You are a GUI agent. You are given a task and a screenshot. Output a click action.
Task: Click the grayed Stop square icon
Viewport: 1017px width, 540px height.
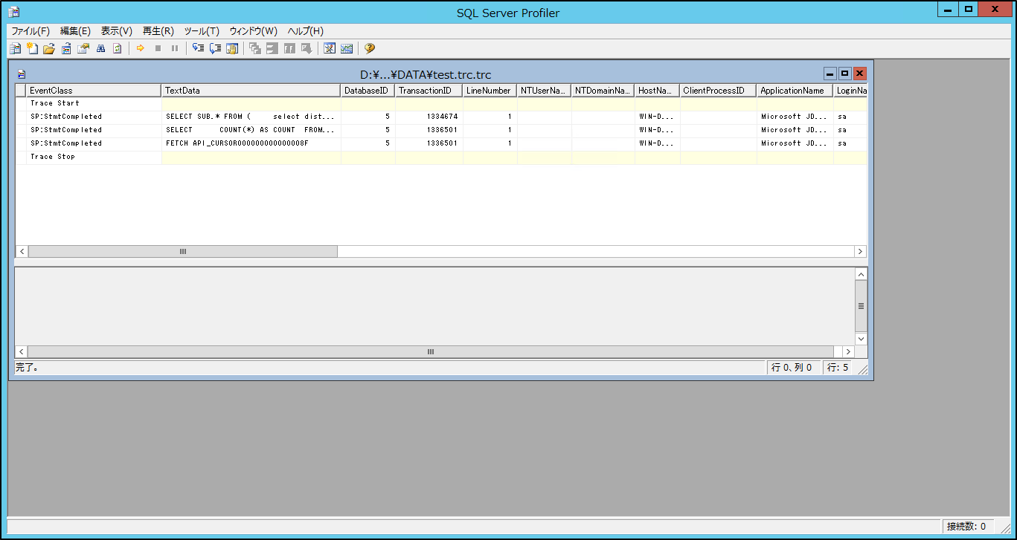pos(157,48)
